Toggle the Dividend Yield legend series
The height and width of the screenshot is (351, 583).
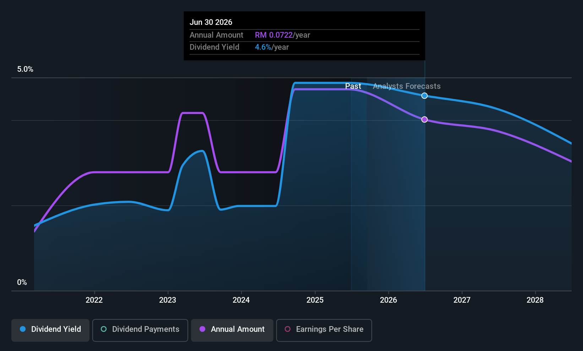tap(50, 330)
